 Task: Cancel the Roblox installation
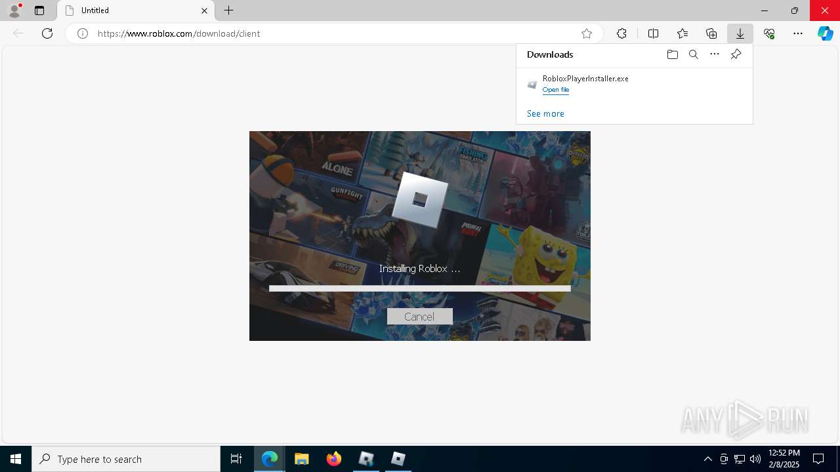tap(419, 317)
